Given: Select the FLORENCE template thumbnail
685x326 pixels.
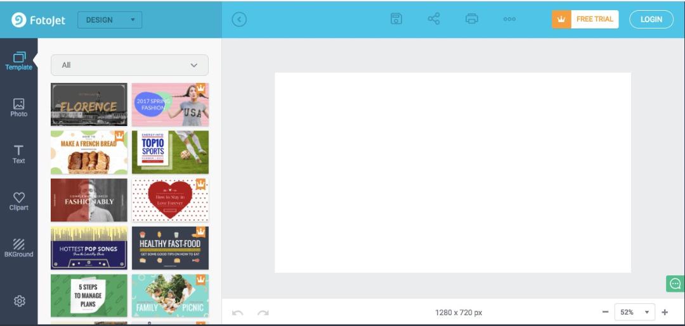Looking at the screenshot, I should pyautogui.click(x=89, y=104).
